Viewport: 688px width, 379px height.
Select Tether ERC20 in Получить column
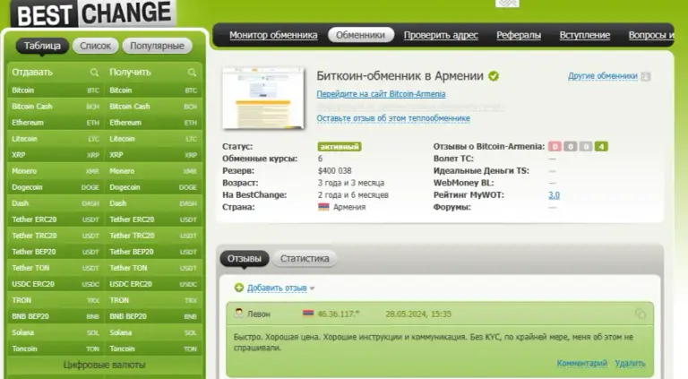(x=153, y=220)
